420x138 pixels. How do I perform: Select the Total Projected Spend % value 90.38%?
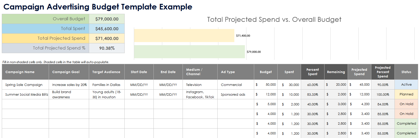tap(107, 48)
